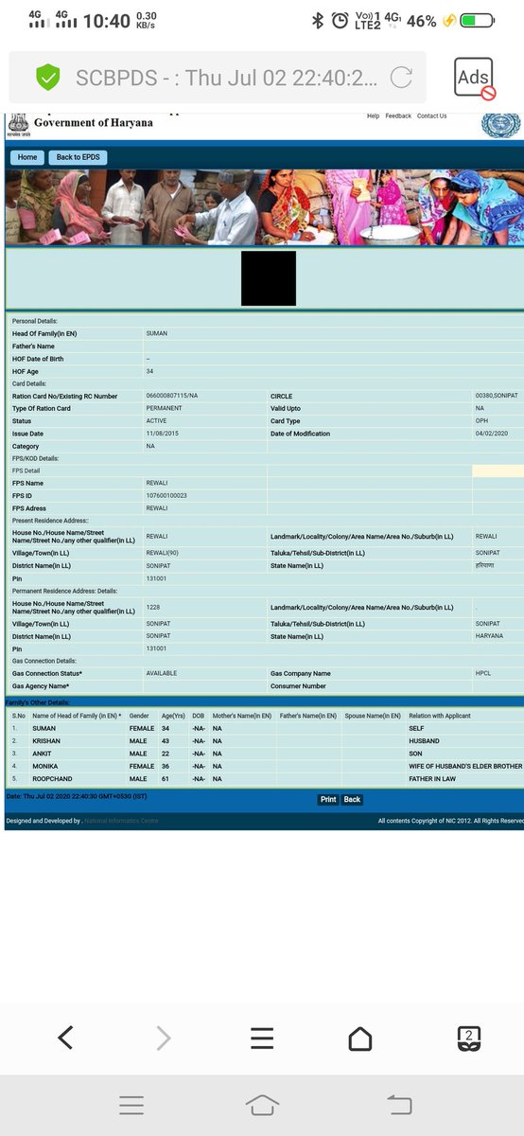
Task: Click the ROOPCHAND row in family table
Action: tap(264, 777)
